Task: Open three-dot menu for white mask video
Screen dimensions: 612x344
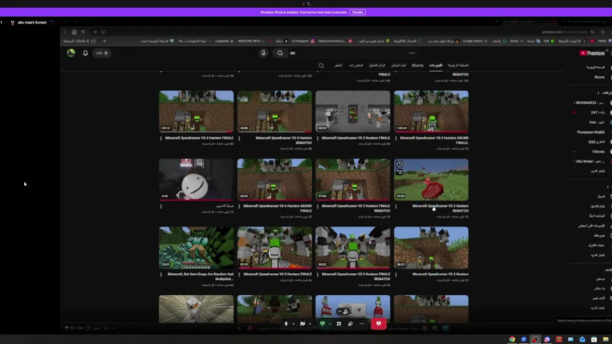Action: coord(161,206)
